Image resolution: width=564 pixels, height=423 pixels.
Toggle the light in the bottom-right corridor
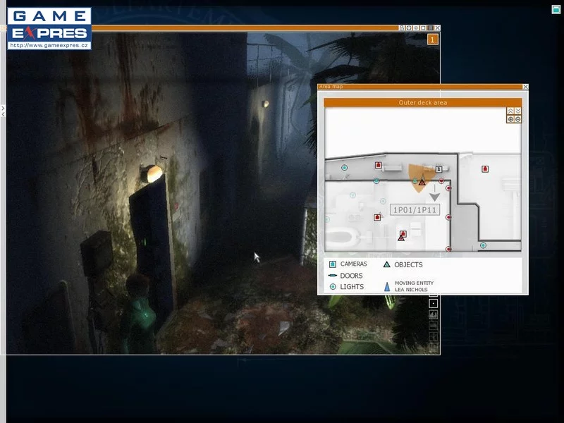tap(483, 245)
